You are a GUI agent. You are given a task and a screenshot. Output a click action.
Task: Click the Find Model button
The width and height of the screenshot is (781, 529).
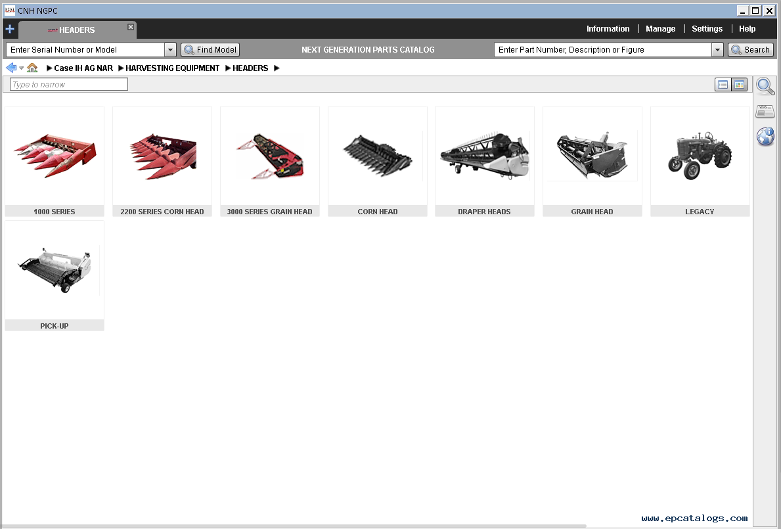tap(210, 50)
